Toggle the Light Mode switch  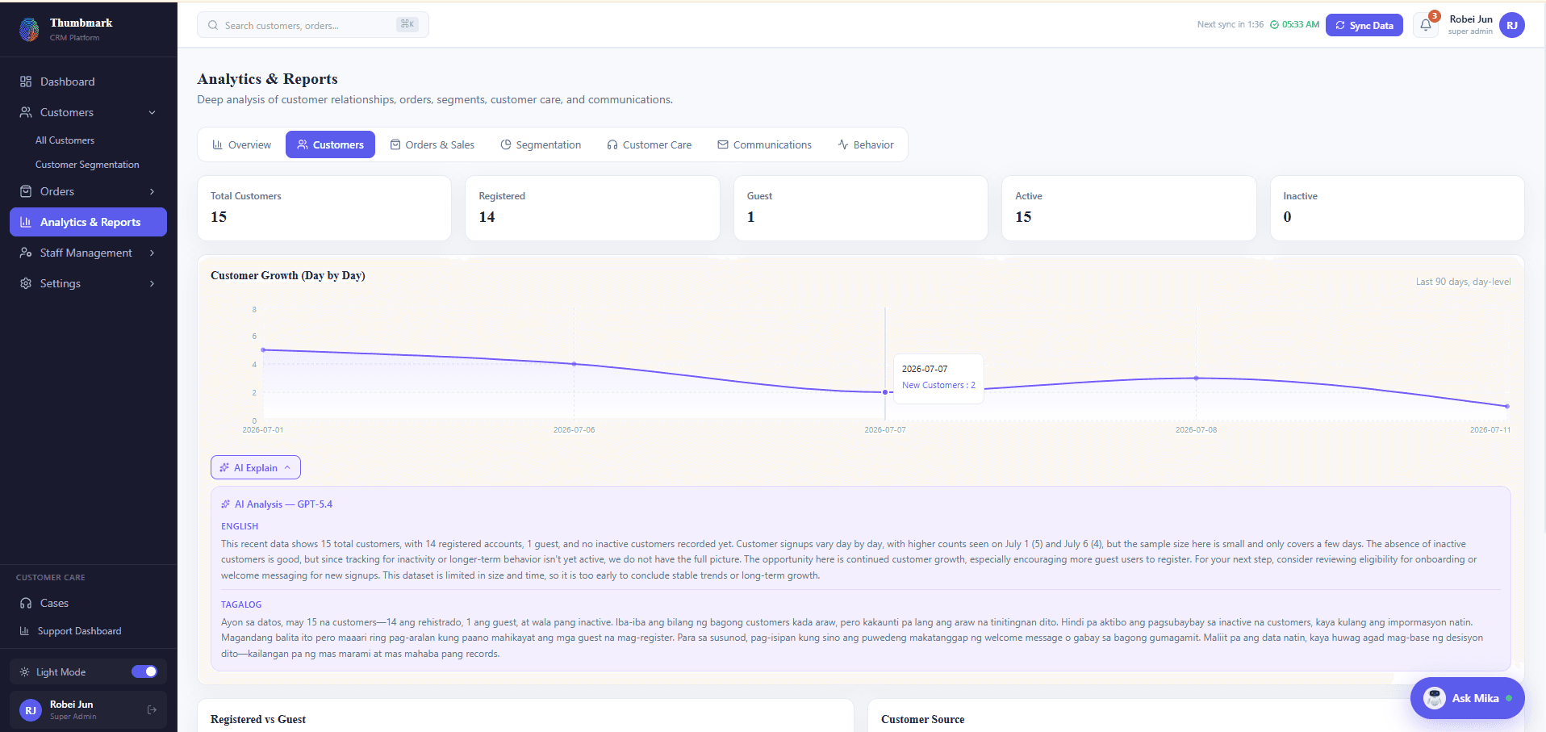pyautogui.click(x=144, y=671)
